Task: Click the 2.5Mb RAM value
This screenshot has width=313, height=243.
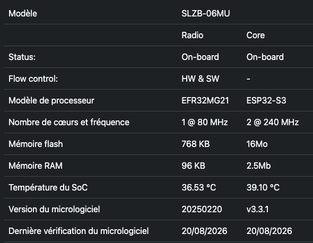Action: [x=259, y=166]
